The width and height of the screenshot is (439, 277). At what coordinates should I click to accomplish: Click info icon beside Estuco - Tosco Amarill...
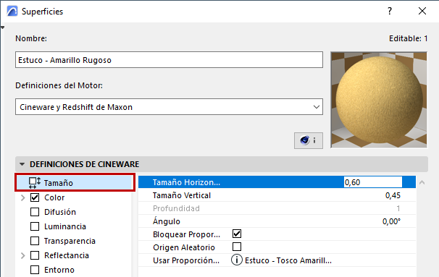click(x=237, y=260)
